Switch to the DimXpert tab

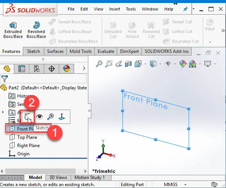point(129,51)
